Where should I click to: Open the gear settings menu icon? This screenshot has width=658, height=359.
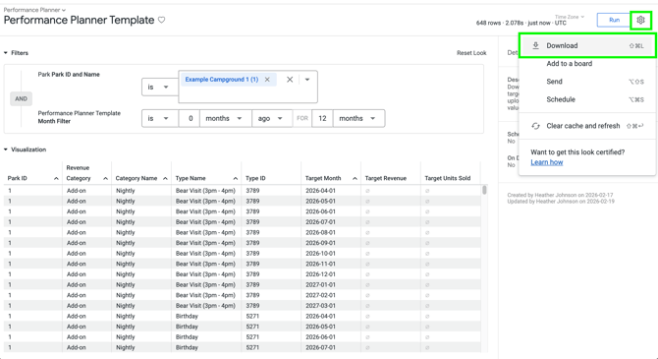pyautogui.click(x=640, y=20)
